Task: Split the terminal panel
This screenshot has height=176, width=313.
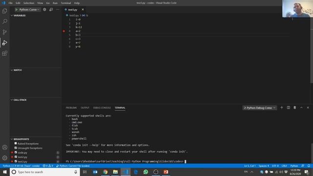Action: (289, 108)
